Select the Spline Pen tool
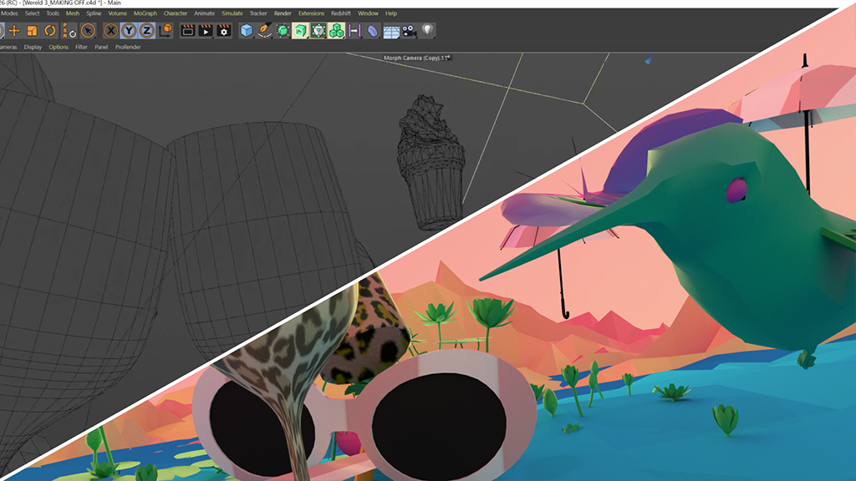This screenshot has width=856, height=481. pyautogui.click(x=264, y=31)
